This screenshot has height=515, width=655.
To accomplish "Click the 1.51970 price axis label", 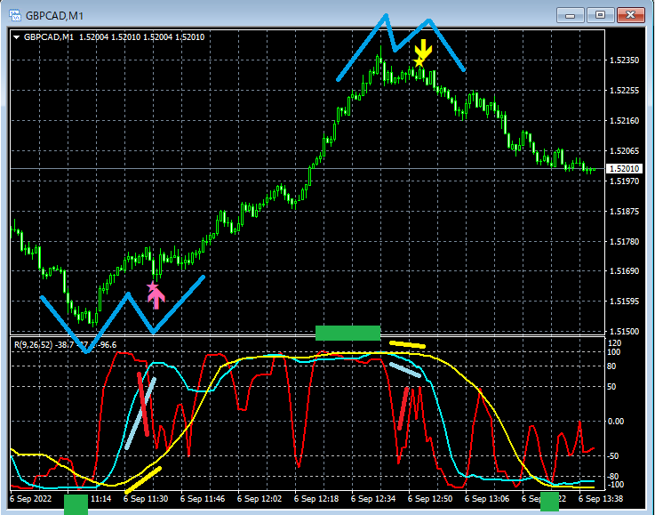I will coord(624,181).
